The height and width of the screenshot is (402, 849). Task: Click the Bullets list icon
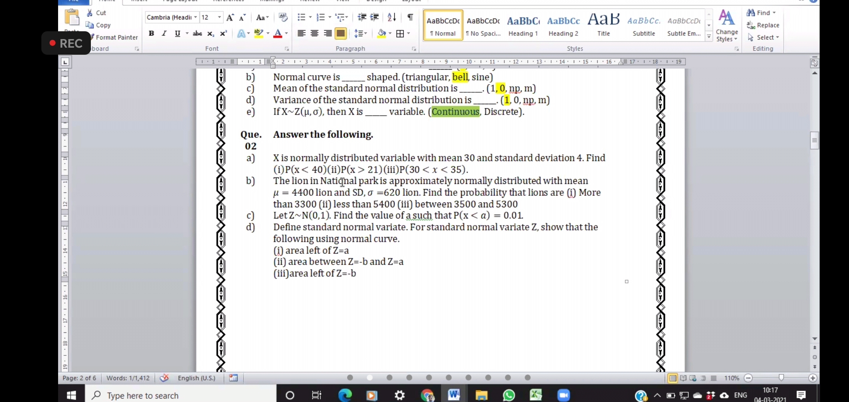301,17
